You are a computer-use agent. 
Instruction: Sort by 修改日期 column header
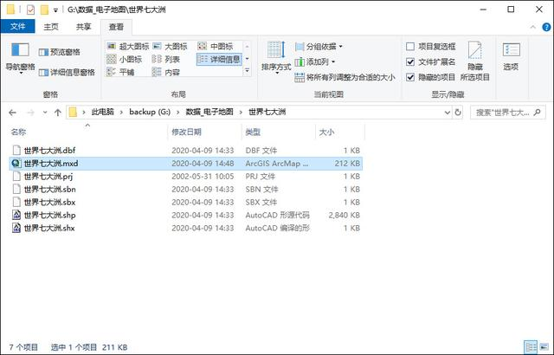pos(205,132)
